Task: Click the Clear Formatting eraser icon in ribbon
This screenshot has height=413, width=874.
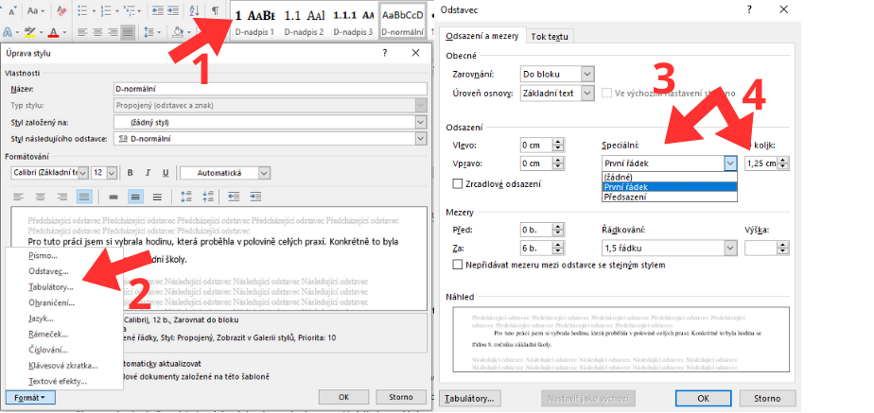Action: point(61,10)
